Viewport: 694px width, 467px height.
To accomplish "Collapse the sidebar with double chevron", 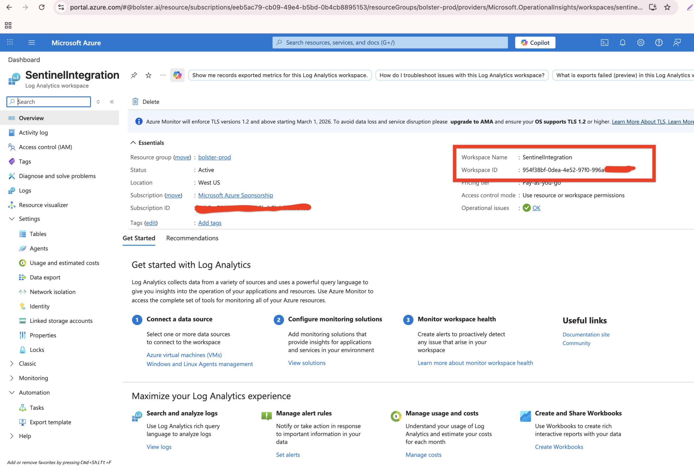I will tap(112, 102).
